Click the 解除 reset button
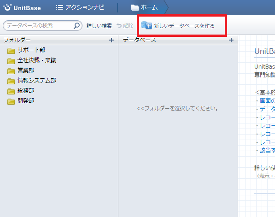 125,26
